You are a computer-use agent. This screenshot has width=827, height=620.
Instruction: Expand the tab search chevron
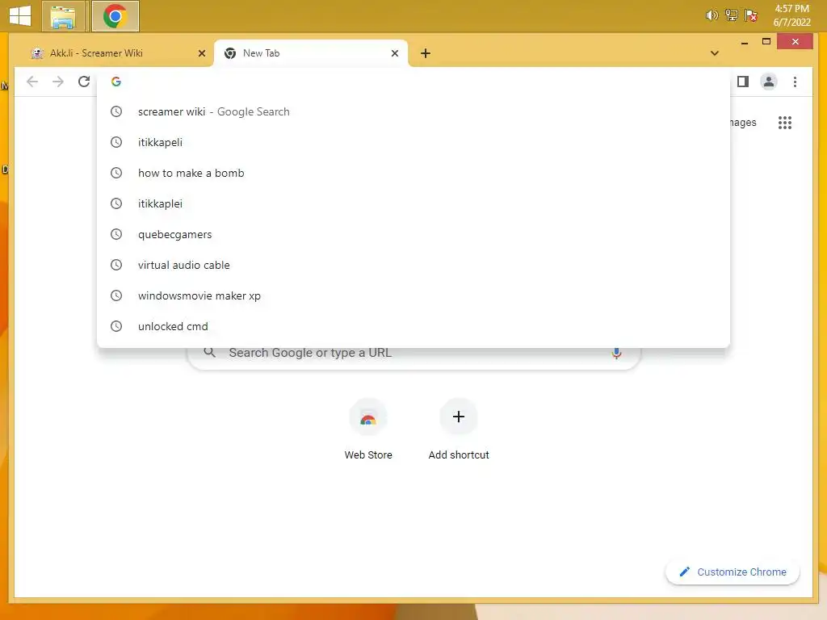(715, 53)
